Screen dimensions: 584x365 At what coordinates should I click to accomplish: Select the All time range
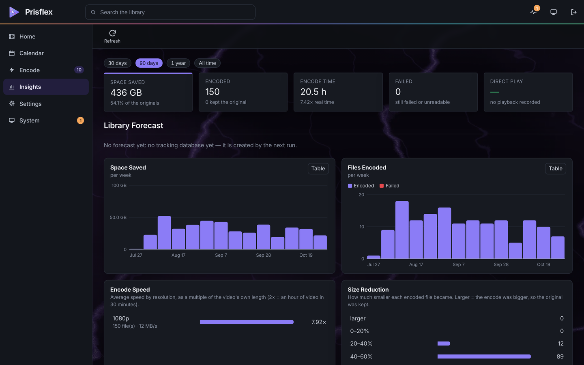207,63
